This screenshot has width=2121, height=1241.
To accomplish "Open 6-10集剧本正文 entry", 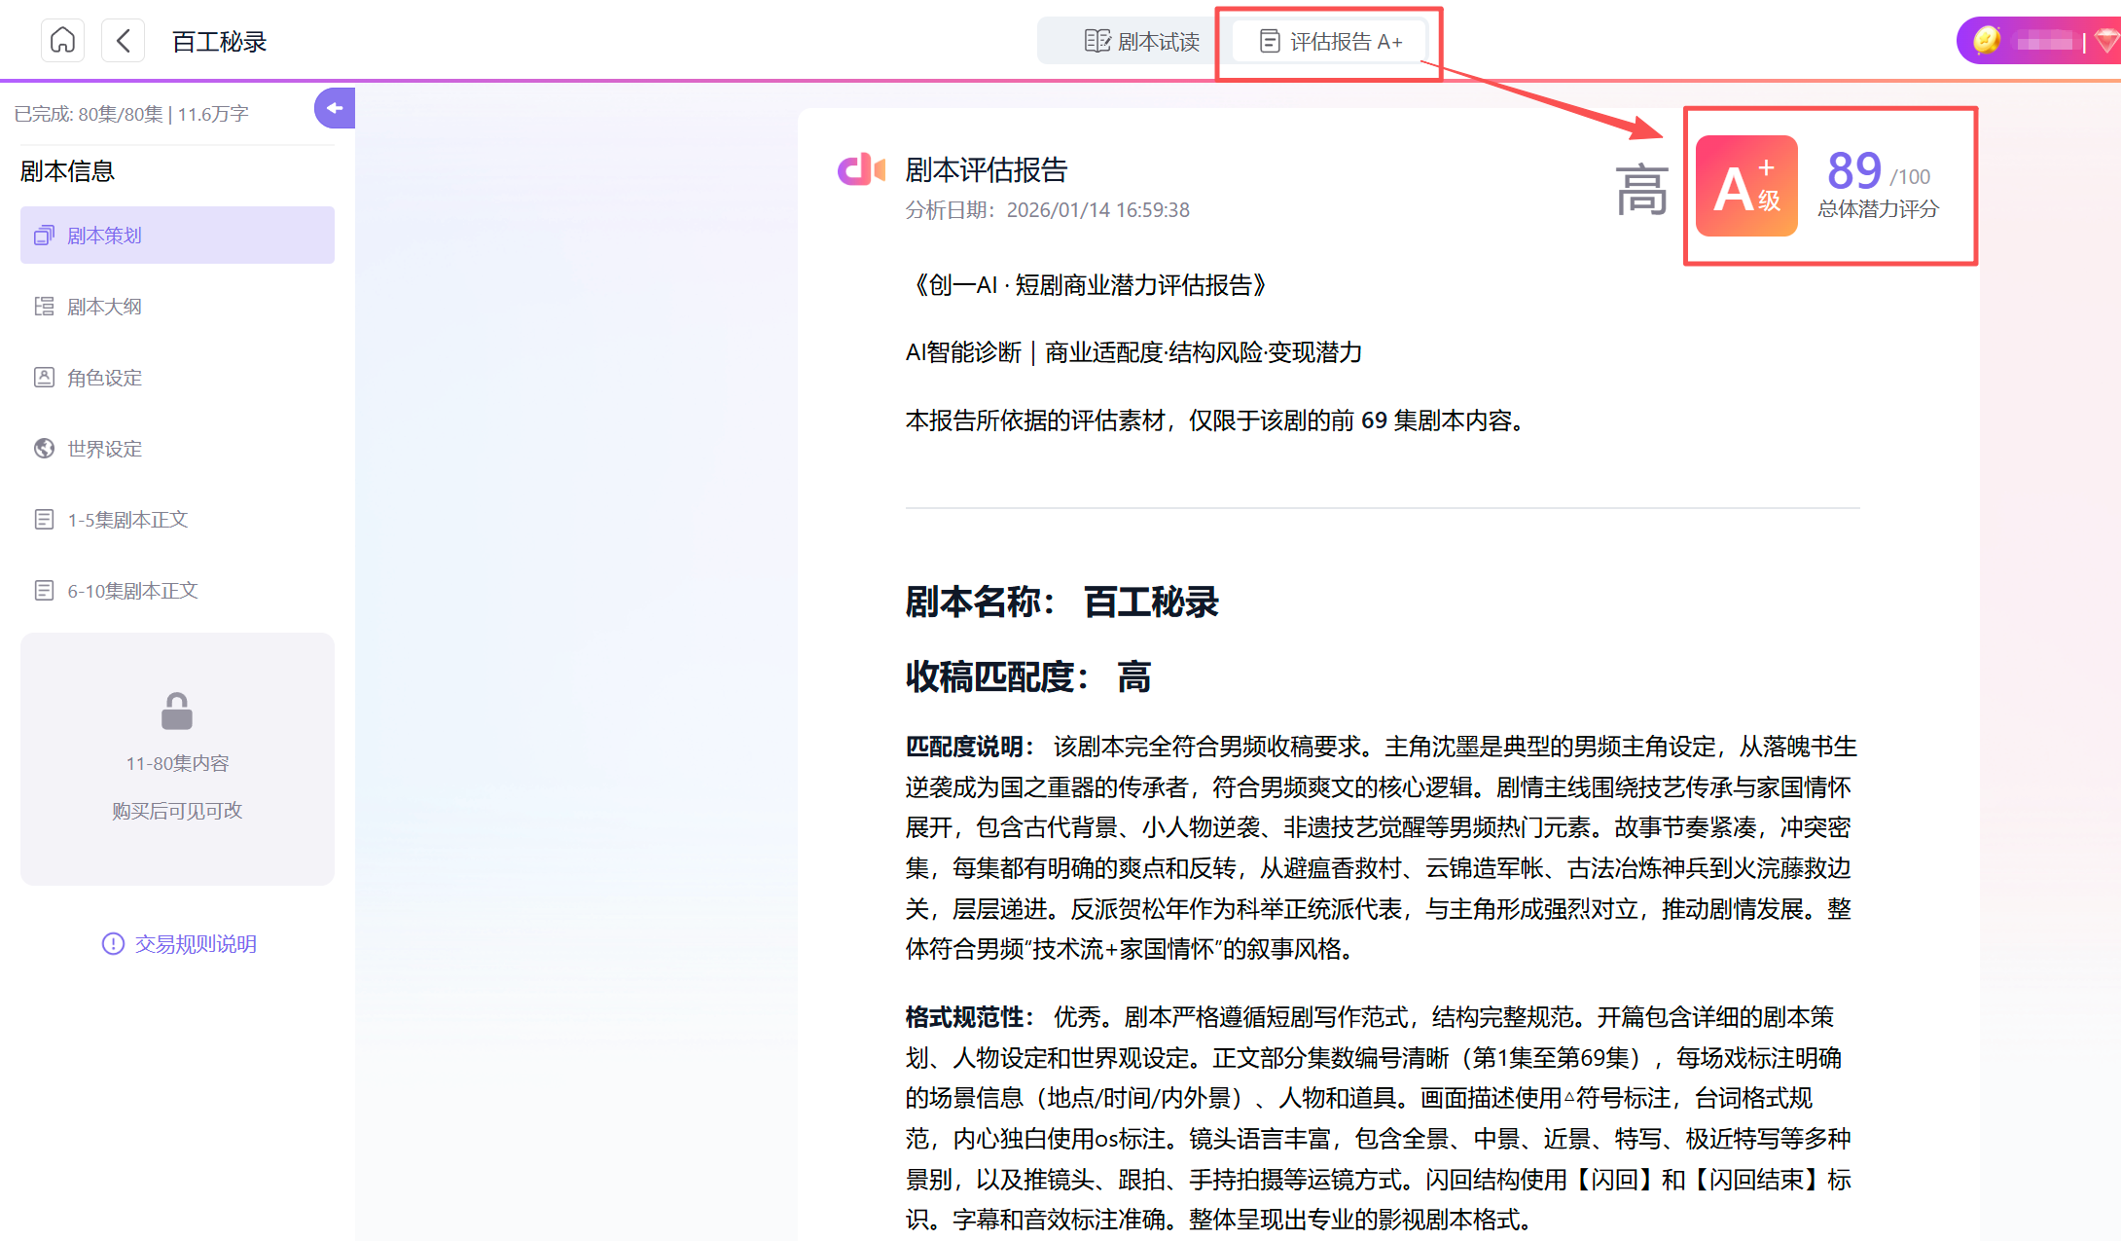I will pos(131,591).
